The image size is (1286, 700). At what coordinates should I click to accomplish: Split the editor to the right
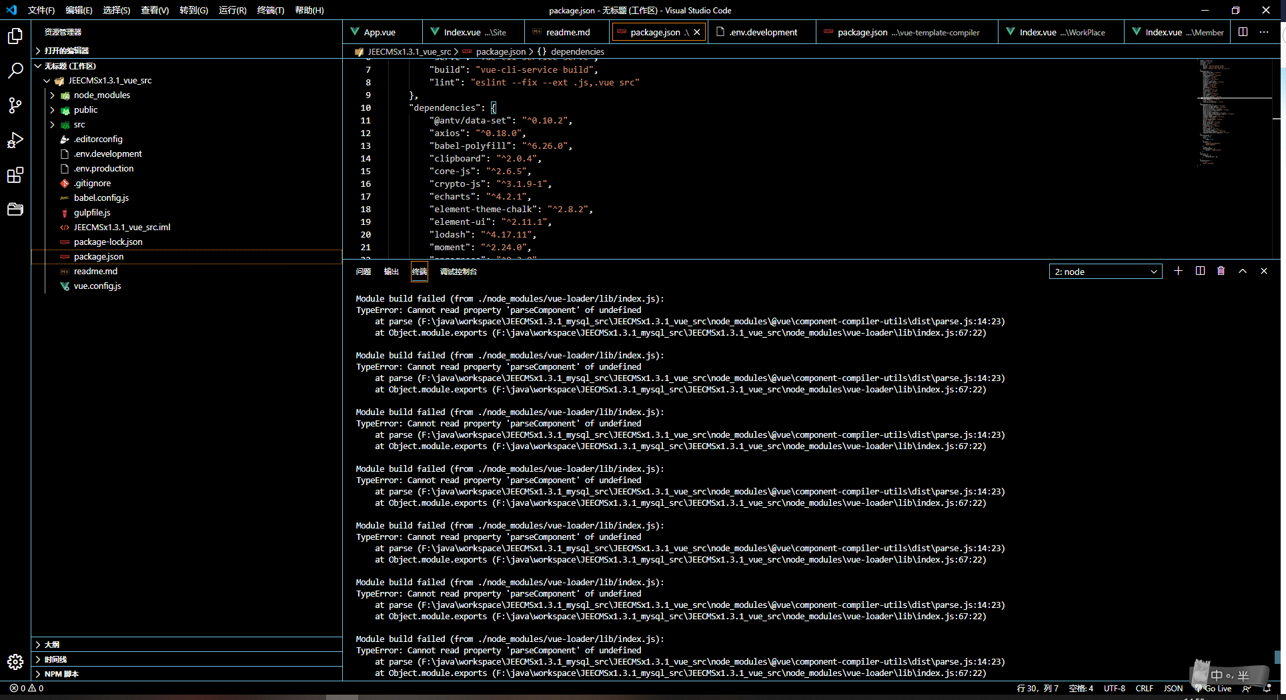tap(1243, 32)
